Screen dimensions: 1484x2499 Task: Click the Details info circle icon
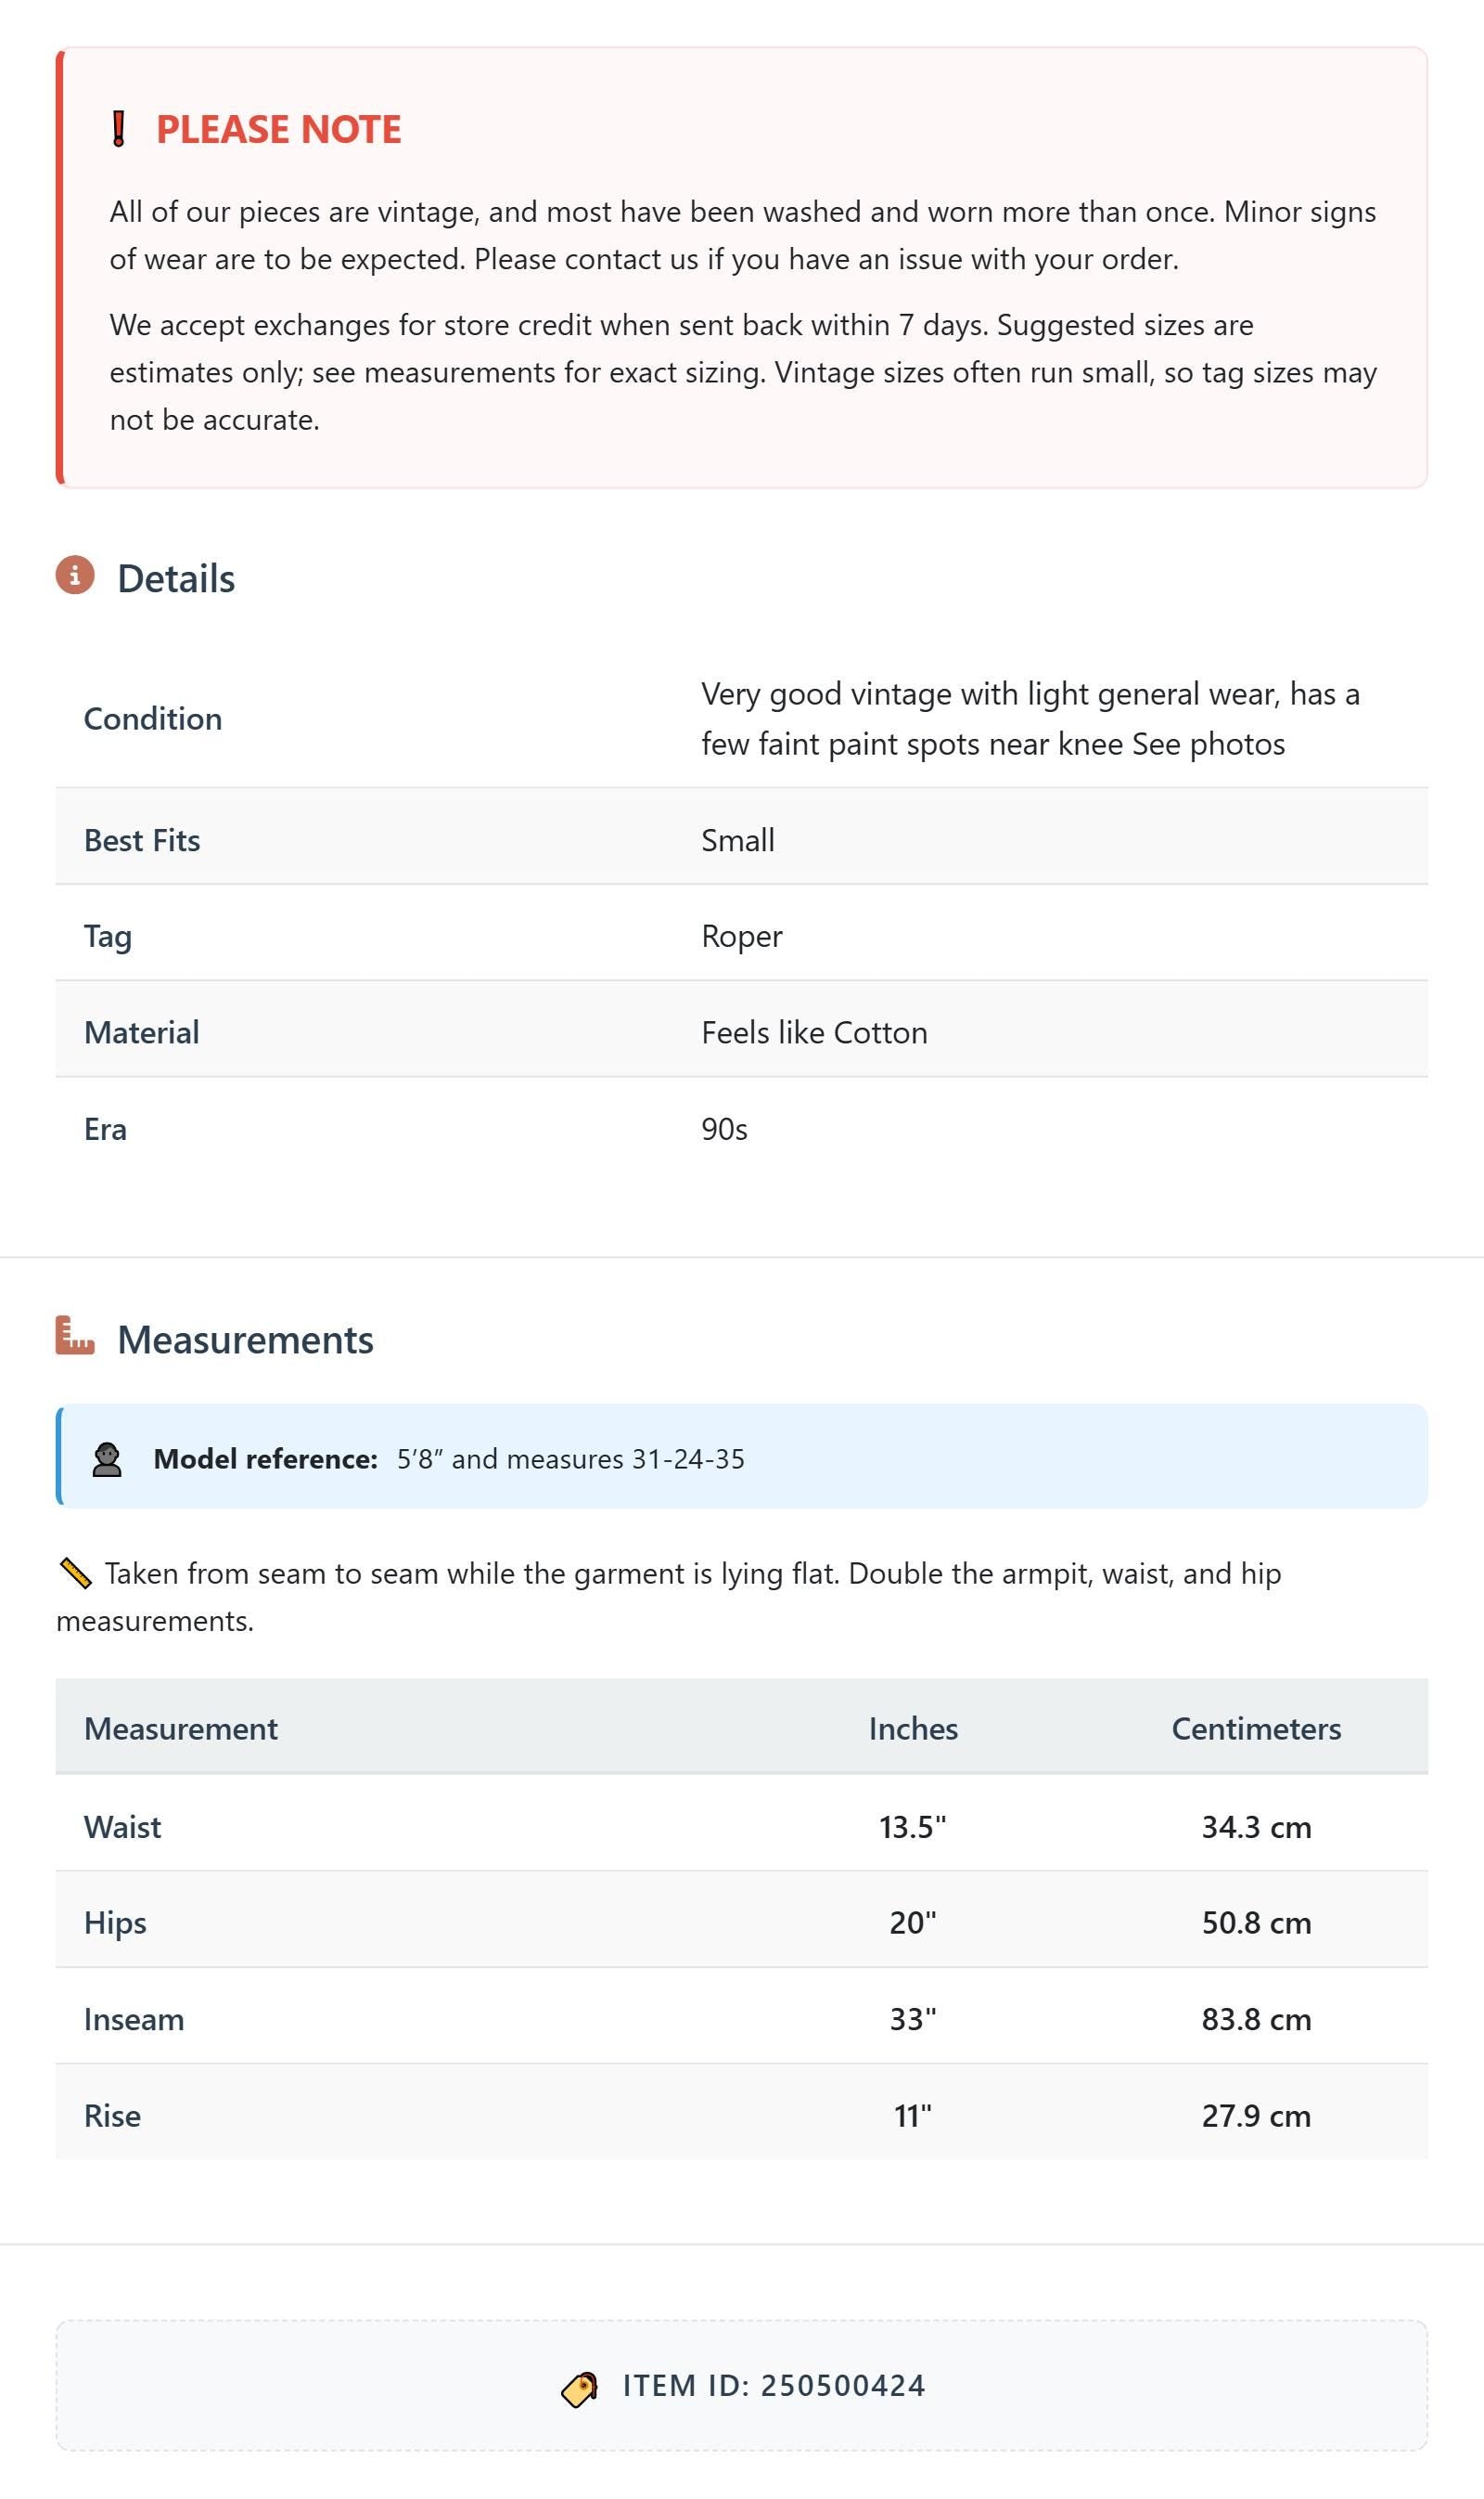tap(75, 576)
